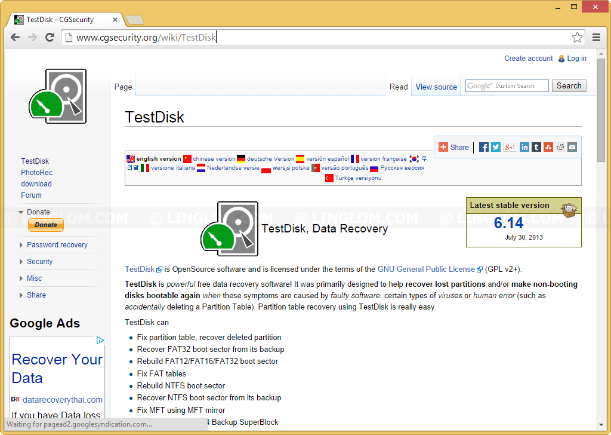Switch to Русская версия
611x435 pixels.
(x=402, y=168)
